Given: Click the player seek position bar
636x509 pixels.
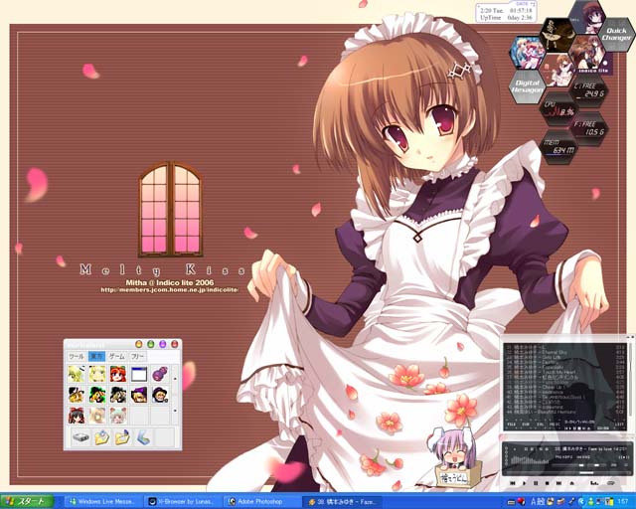Looking at the screenshot, I should point(564,473).
